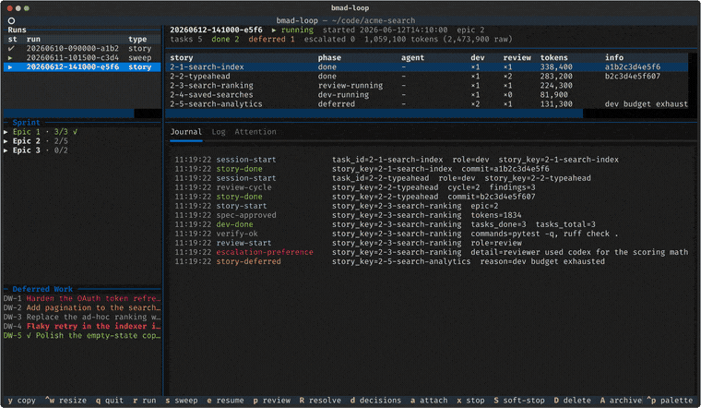Click the 'running' status in run header
Image resolution: width=701 pixels, height=408 pixels.
pyautogui.click(x=297, y=30)
